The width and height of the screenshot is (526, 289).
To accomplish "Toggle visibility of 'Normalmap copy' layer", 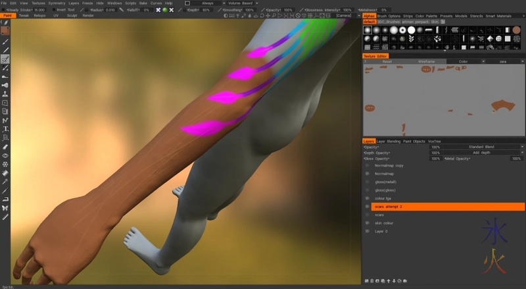I will click(367, 166).
